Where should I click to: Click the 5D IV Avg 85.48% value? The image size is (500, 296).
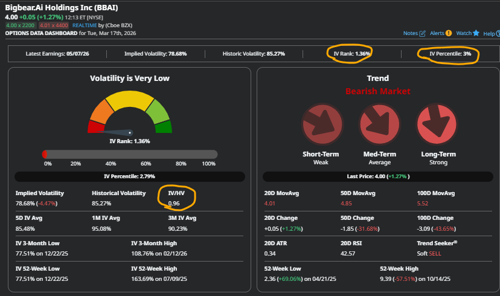[25, 229]
